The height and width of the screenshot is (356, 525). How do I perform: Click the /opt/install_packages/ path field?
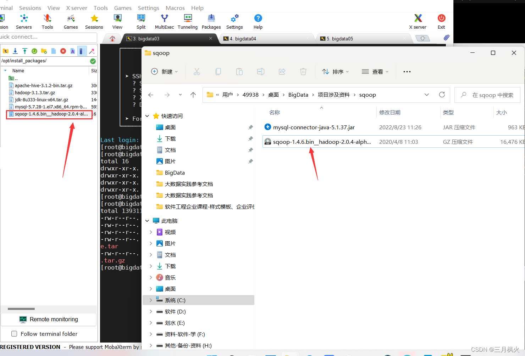tap(45, 61)
